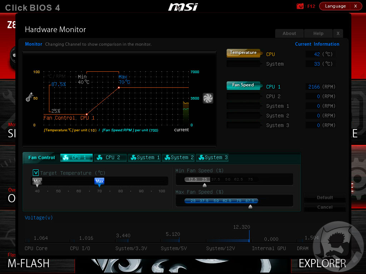Click the 87.5% label on the graph

pos(59,84)
